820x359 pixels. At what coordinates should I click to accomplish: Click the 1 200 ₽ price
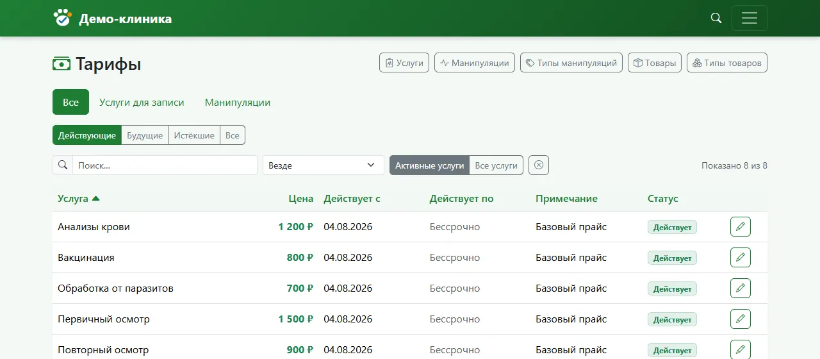tap(295, 227)
